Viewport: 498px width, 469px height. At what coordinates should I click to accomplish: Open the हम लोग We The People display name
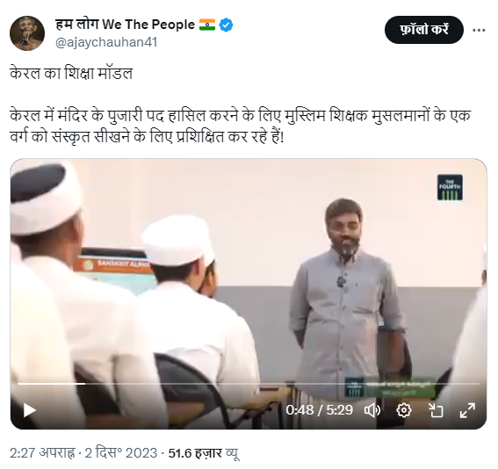point(125,25)
